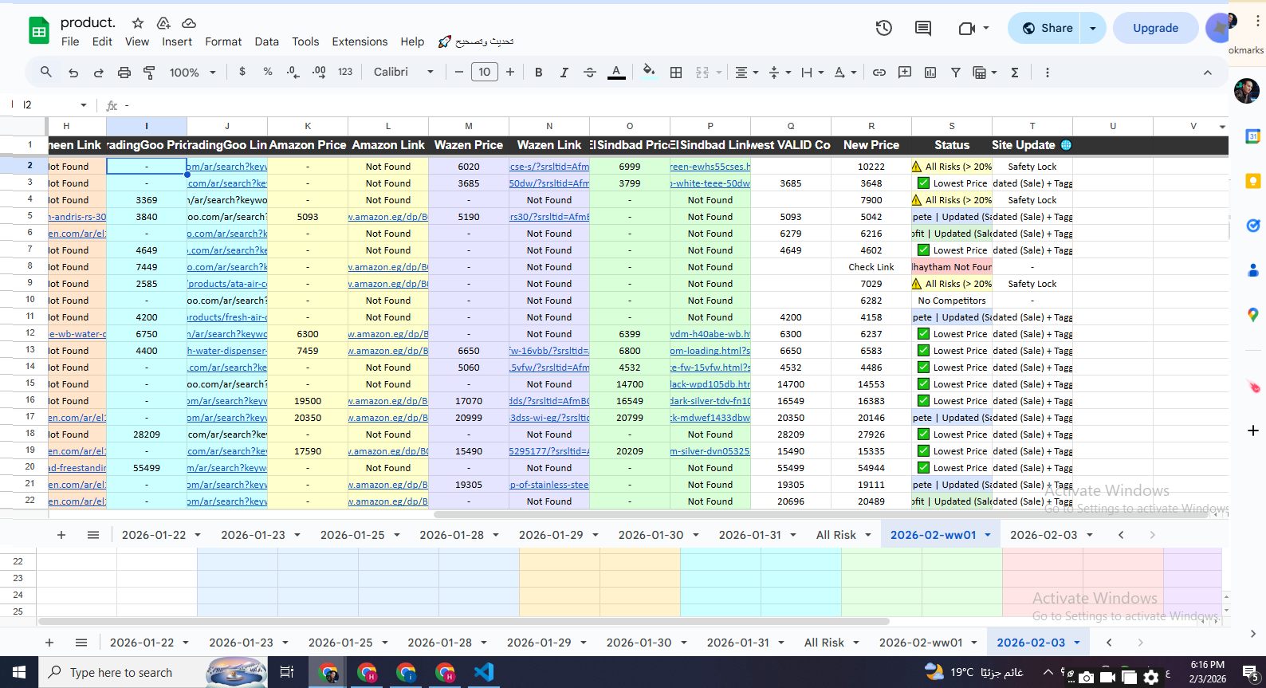Toggle italic formatting
The width and height of the screenshot is (1266, 688).
[x=564, y=73]
